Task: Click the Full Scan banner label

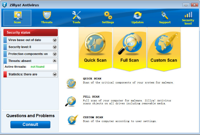Action: [x=129, y=60]
